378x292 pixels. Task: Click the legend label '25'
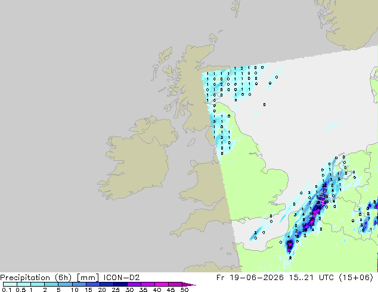point(116,290)
